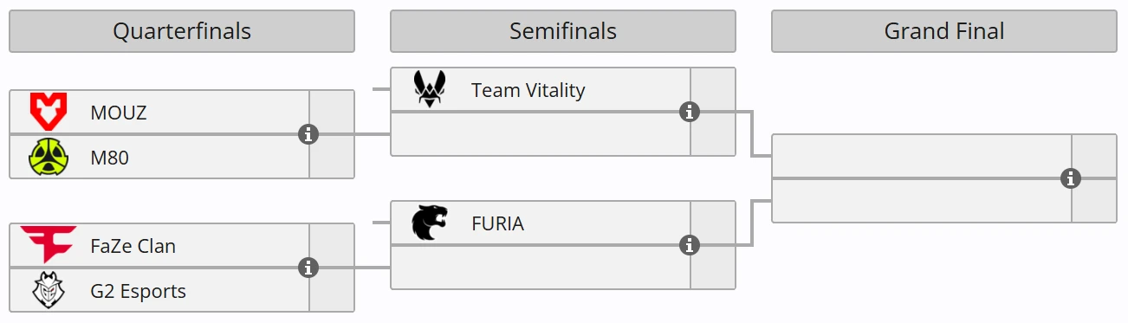Viewport: 1128px width, 323px height.
Task: Select the Grand Final header
Action: 944,31
